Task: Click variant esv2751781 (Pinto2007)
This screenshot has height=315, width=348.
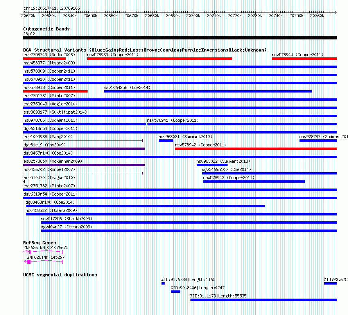Action: [49, 96]
